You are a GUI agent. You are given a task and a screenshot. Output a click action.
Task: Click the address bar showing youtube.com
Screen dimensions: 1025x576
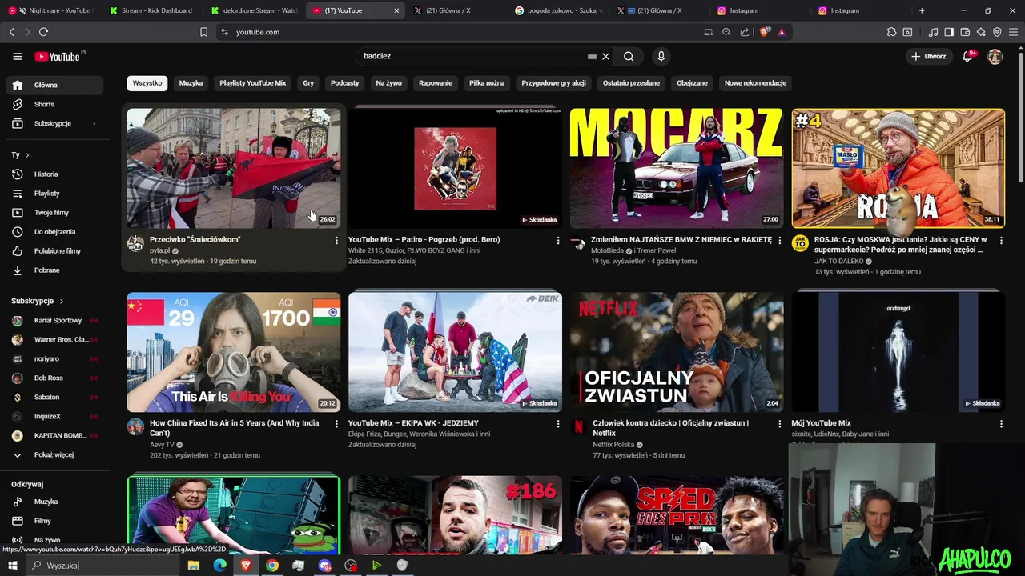[x=456, y=32]
